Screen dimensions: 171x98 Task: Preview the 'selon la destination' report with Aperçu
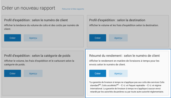coord(118,38)
